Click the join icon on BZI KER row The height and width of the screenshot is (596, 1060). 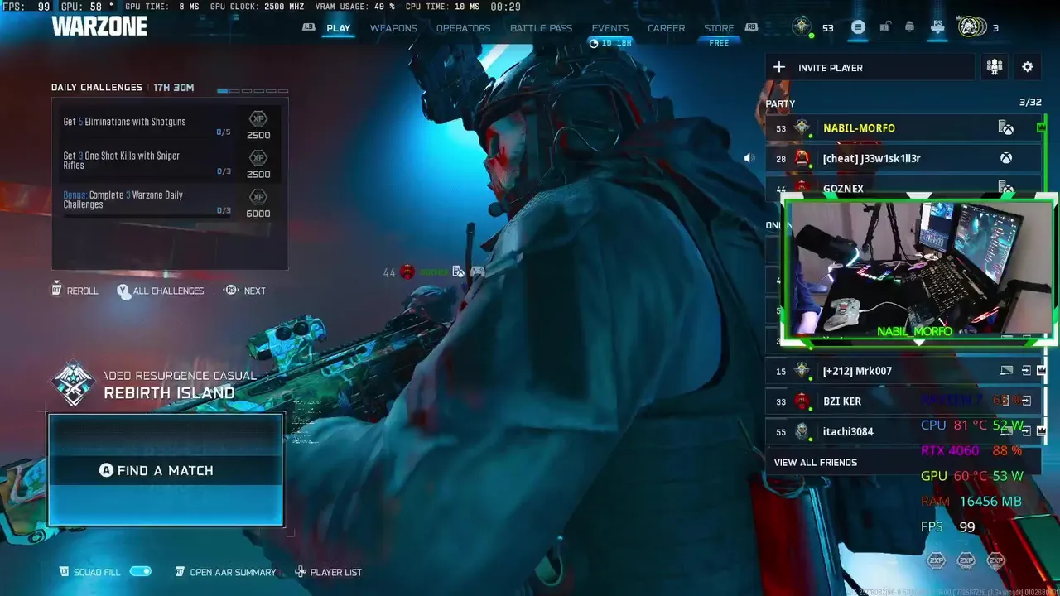(1026, 401)
